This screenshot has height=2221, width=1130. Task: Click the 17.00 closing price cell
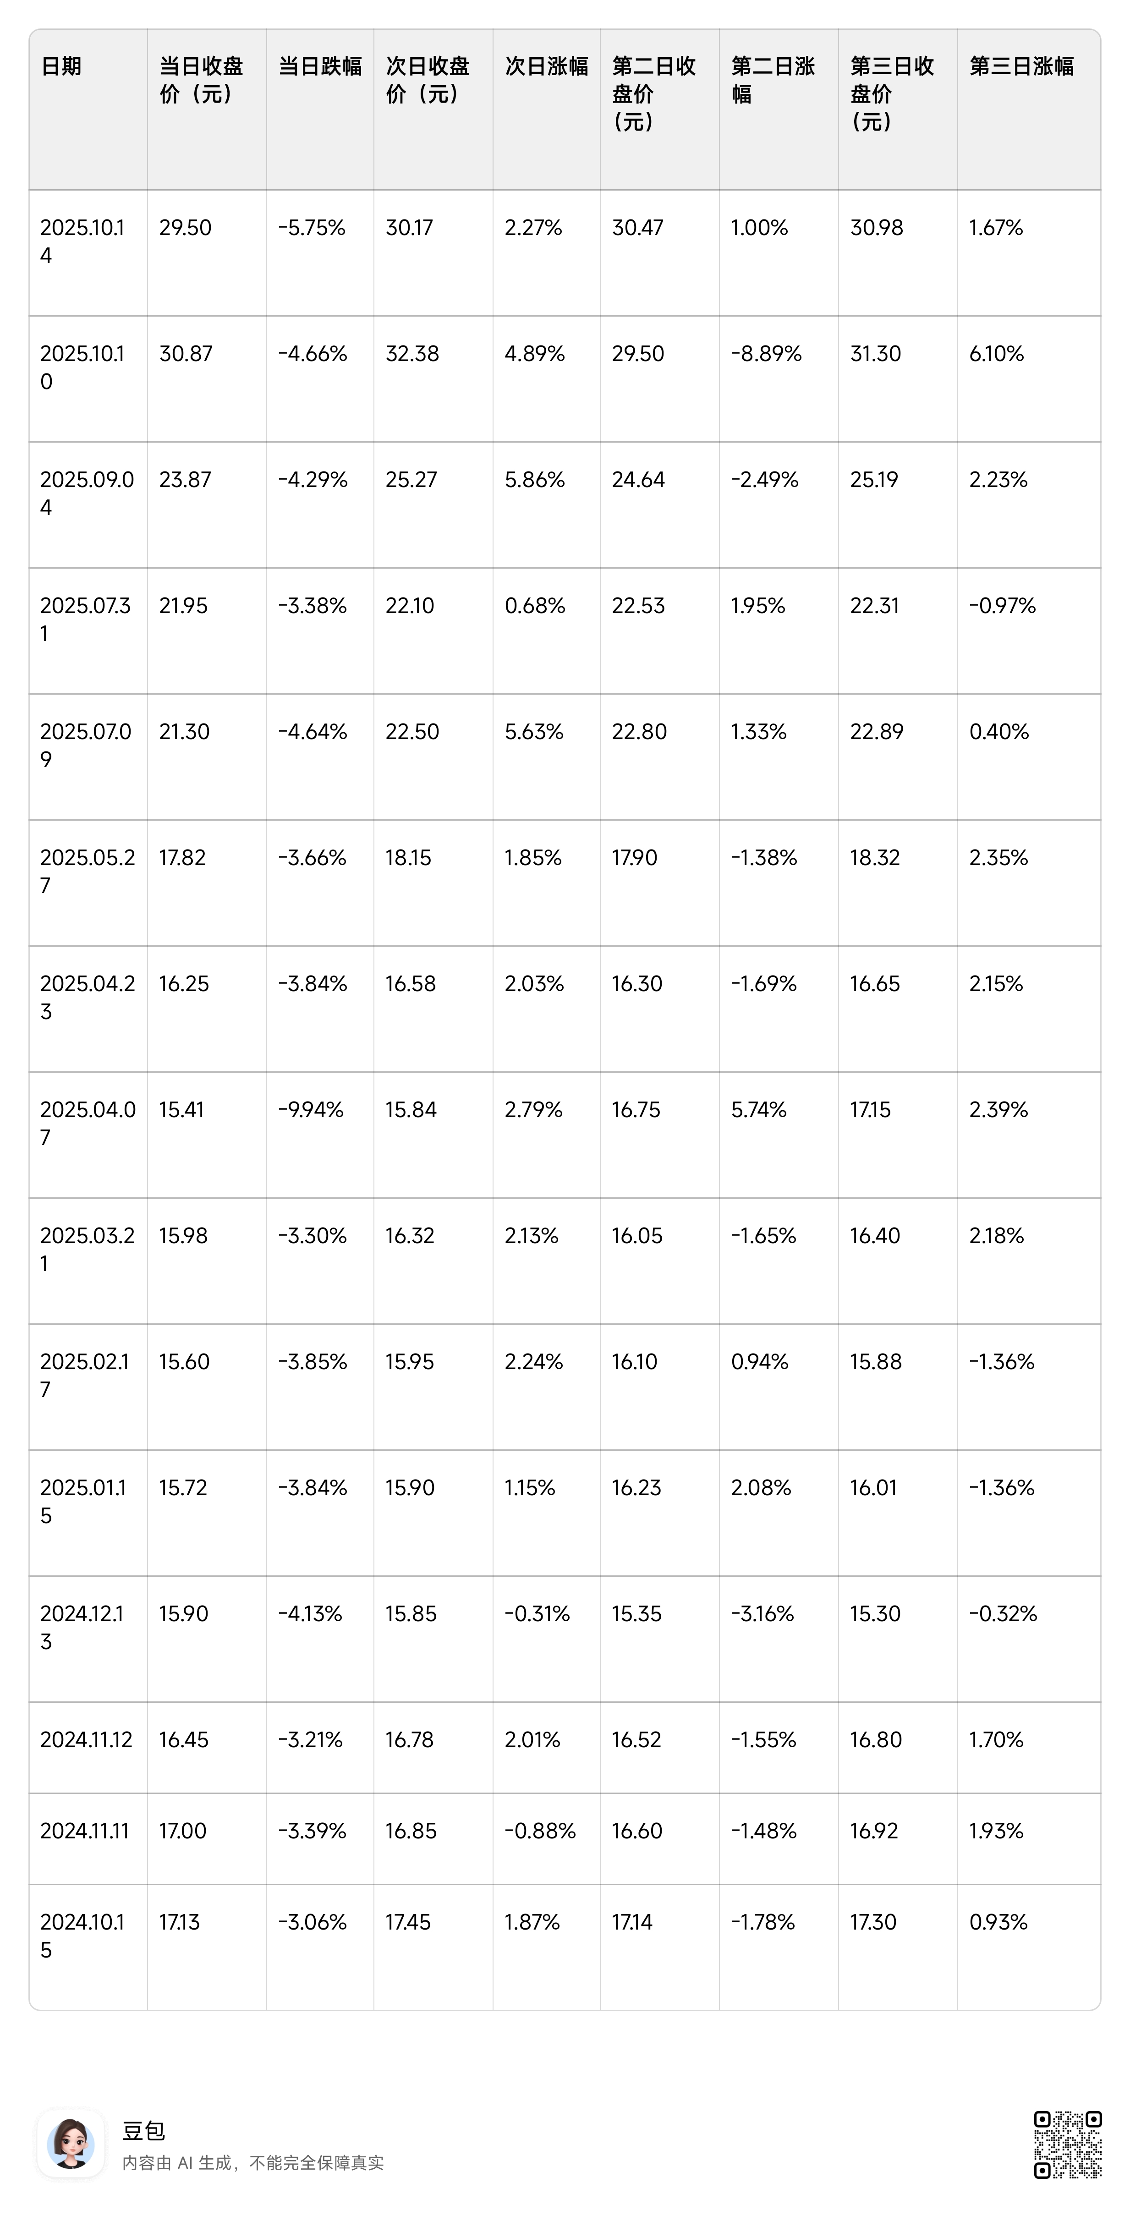183,1831
